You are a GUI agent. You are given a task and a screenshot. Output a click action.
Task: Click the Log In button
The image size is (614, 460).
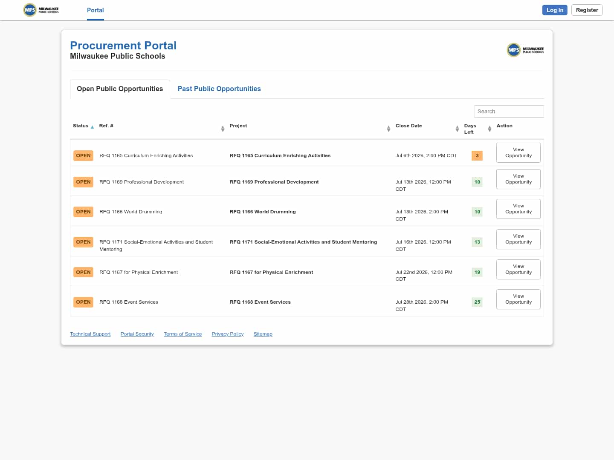tap(555, 10)
